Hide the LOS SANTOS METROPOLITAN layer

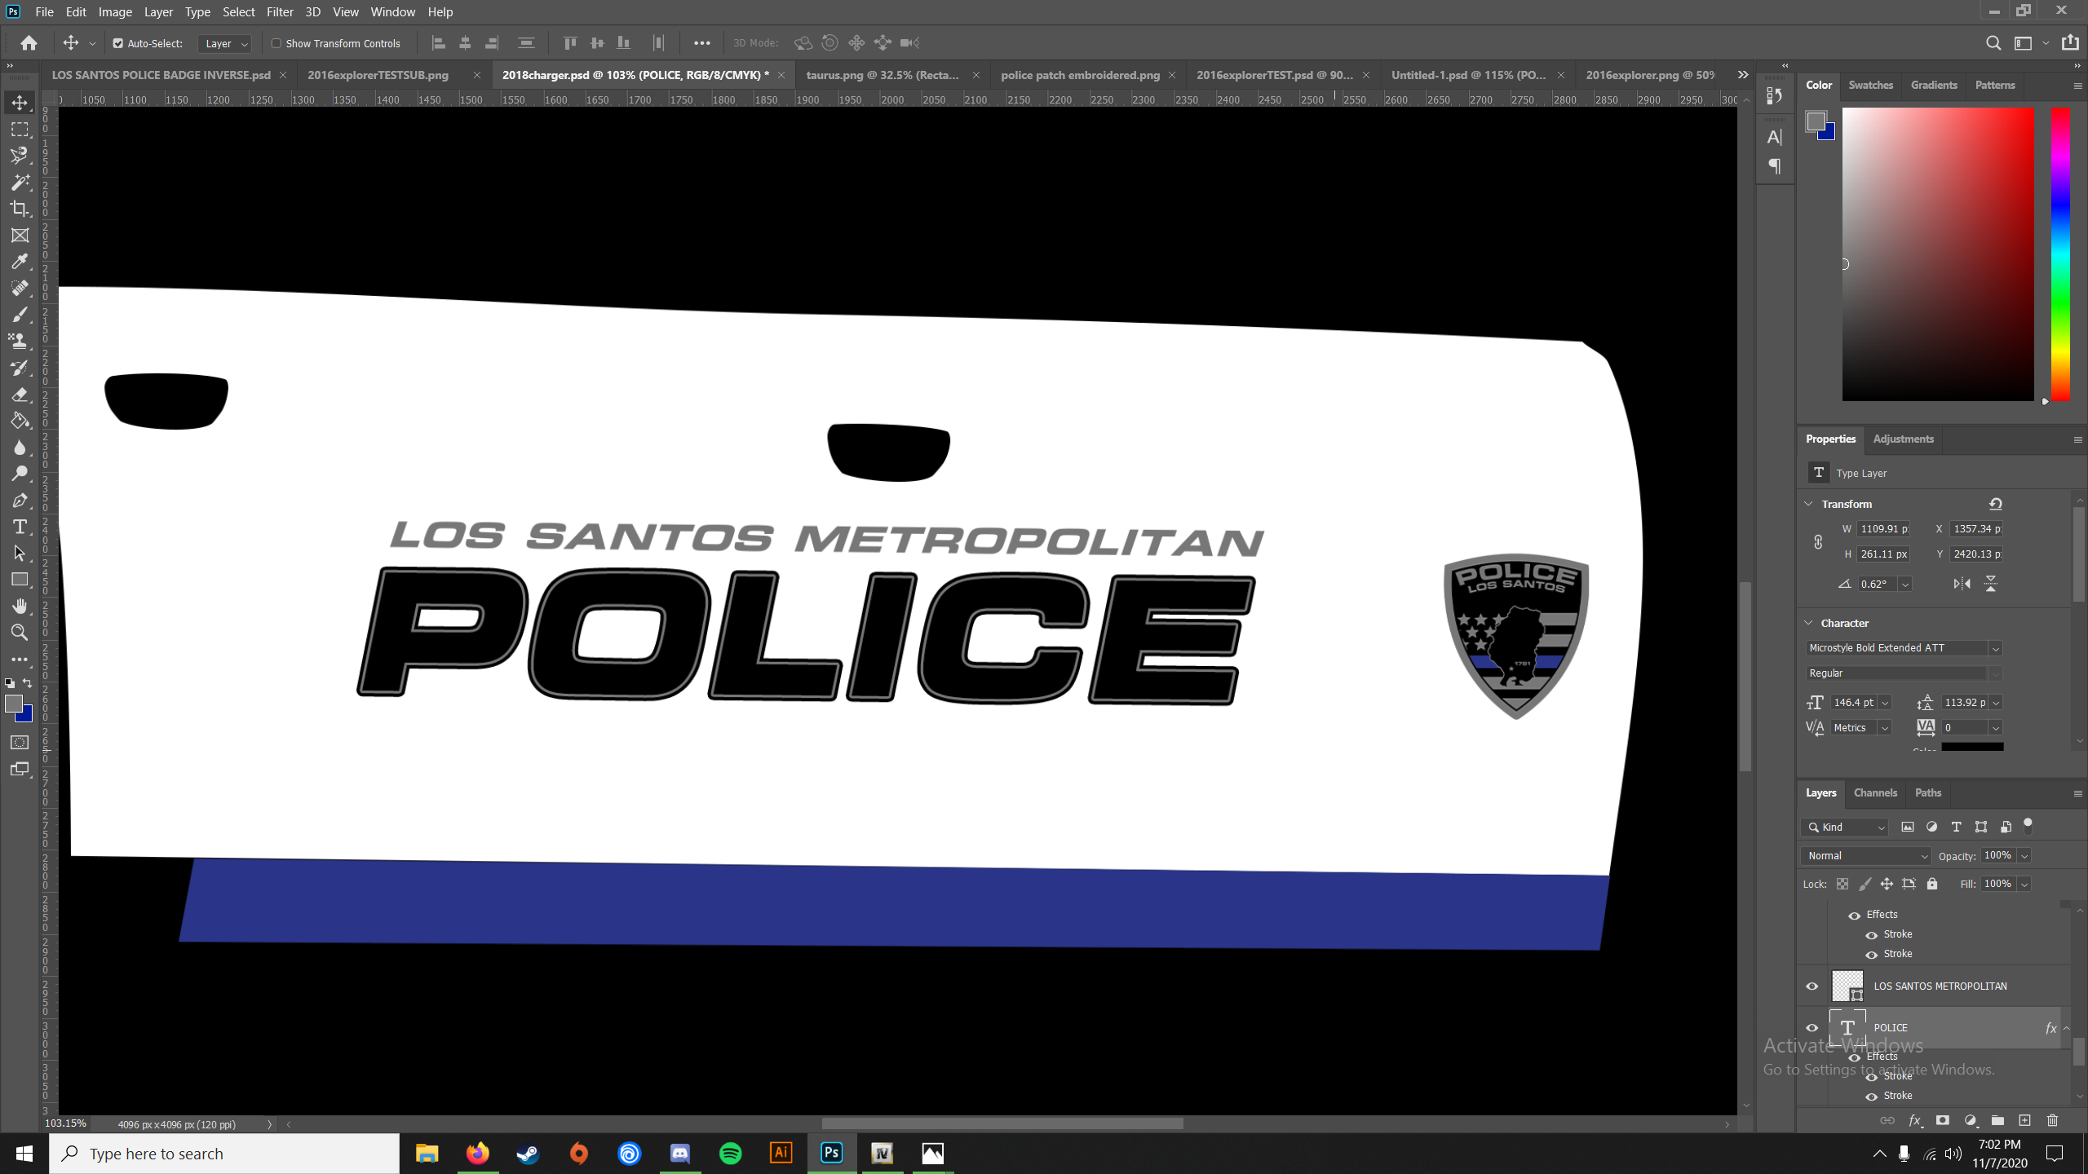pyautogui.click(x=1812, y=986)
